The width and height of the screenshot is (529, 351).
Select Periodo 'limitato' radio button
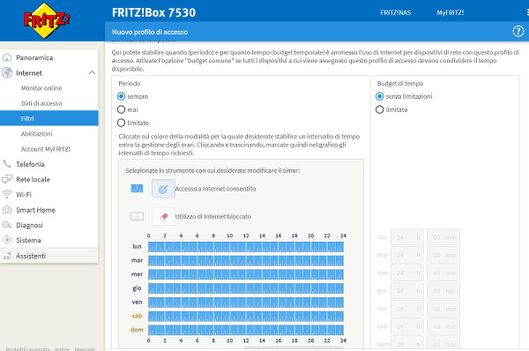tap(121, 123)
